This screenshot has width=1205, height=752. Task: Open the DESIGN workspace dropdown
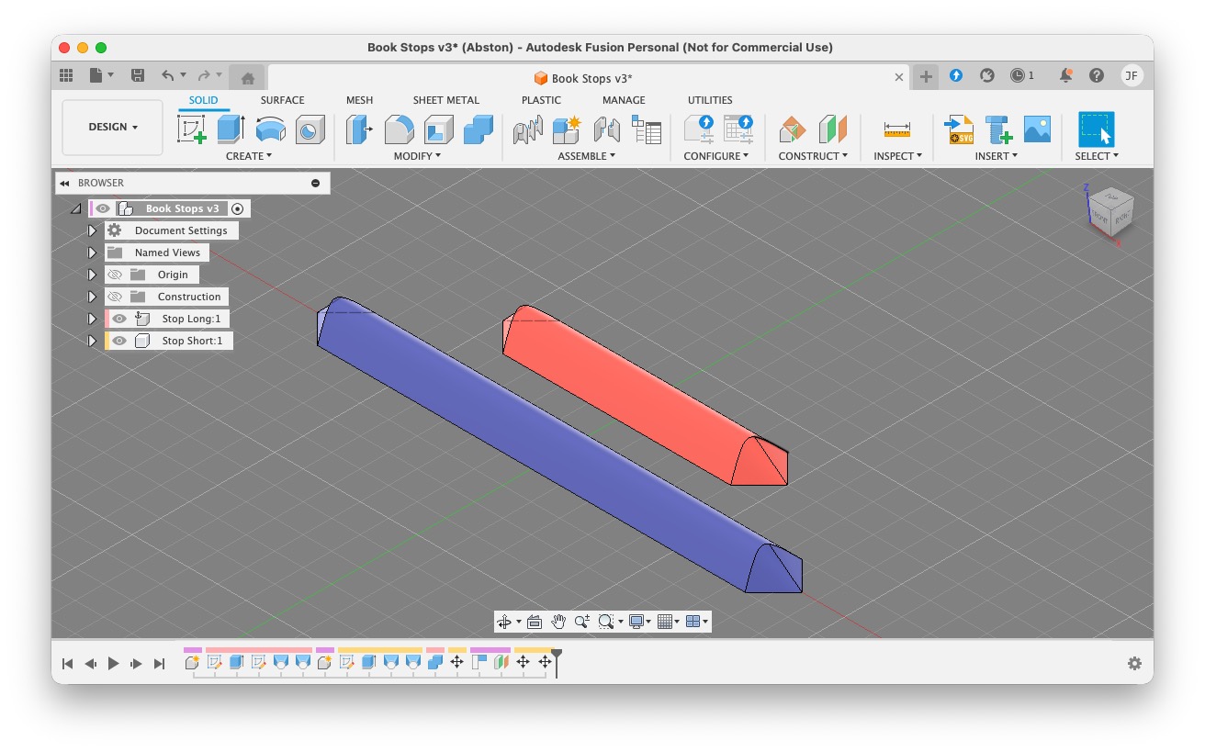(x=113, y=128)
